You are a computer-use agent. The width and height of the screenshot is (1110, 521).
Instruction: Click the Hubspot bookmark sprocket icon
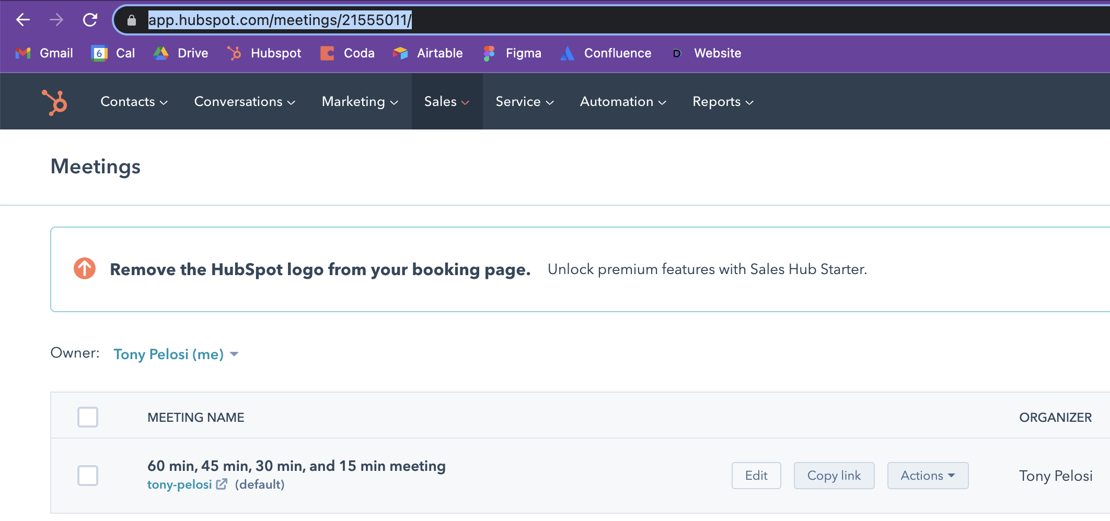click(x=234, y=53)
